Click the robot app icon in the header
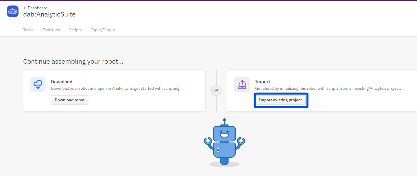Screen dimensions: 417x176 (x=13, y=11)
